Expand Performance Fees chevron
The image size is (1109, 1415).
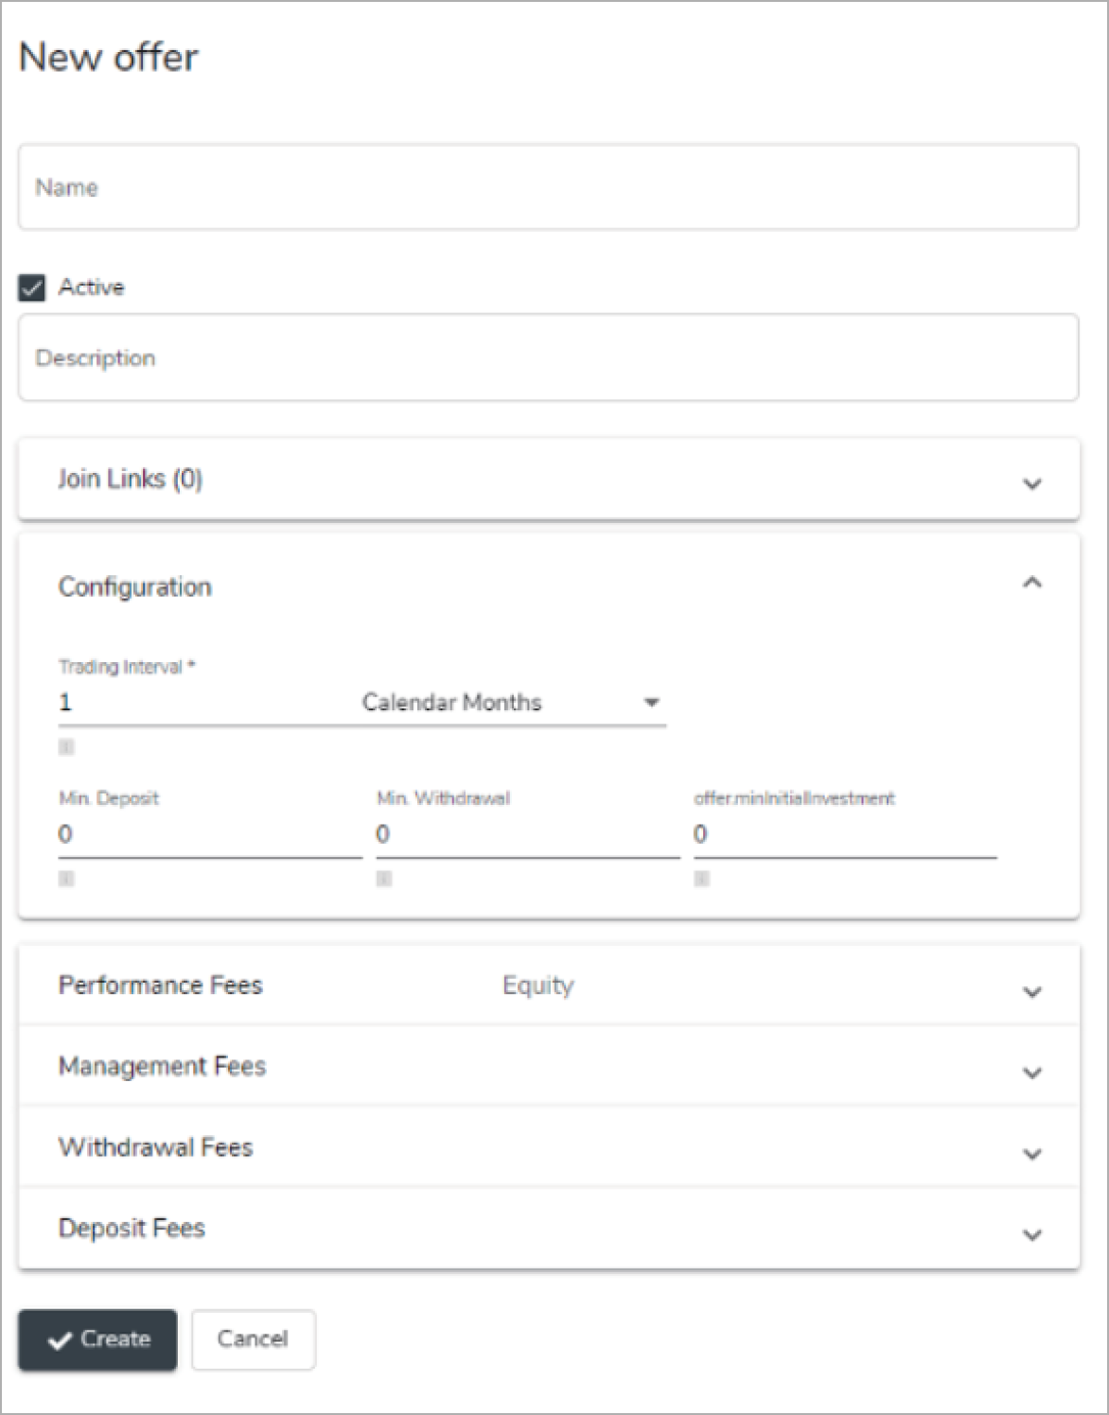click(1031, 992)
